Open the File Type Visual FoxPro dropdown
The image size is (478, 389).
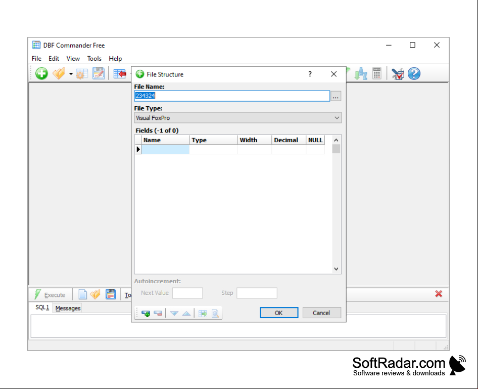(238, 118)
